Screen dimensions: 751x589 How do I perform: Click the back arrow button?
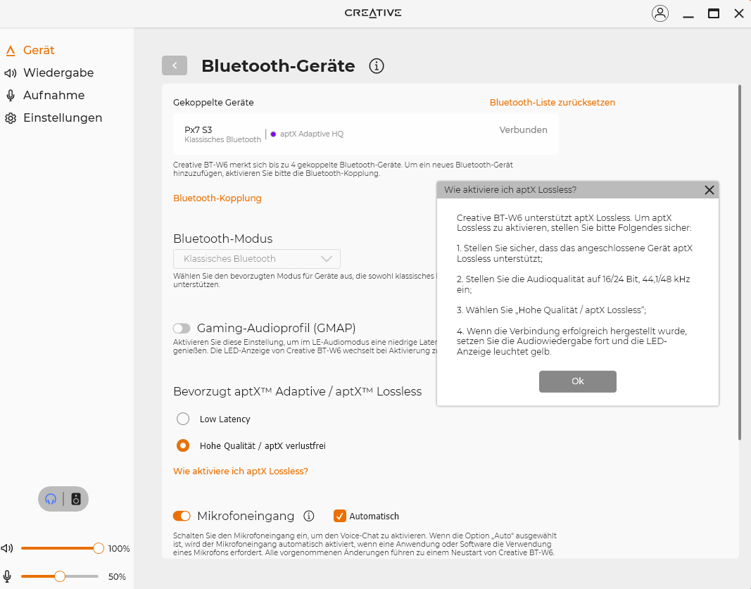click(x=175, y=65)
